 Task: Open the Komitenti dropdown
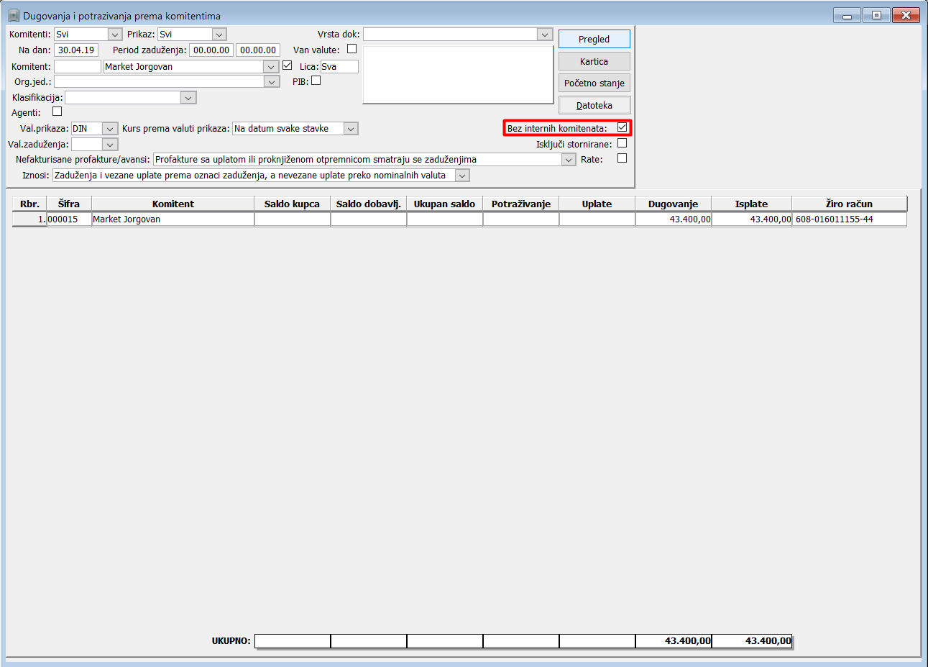115,34
